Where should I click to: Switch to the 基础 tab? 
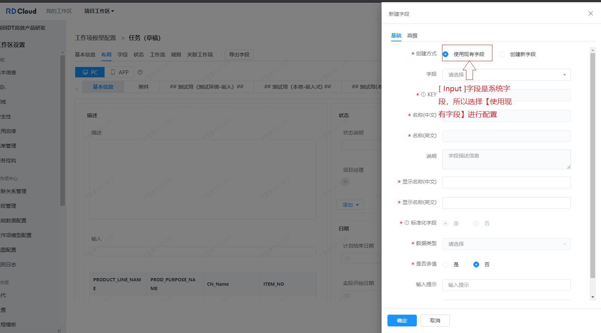tap(396, 36)
